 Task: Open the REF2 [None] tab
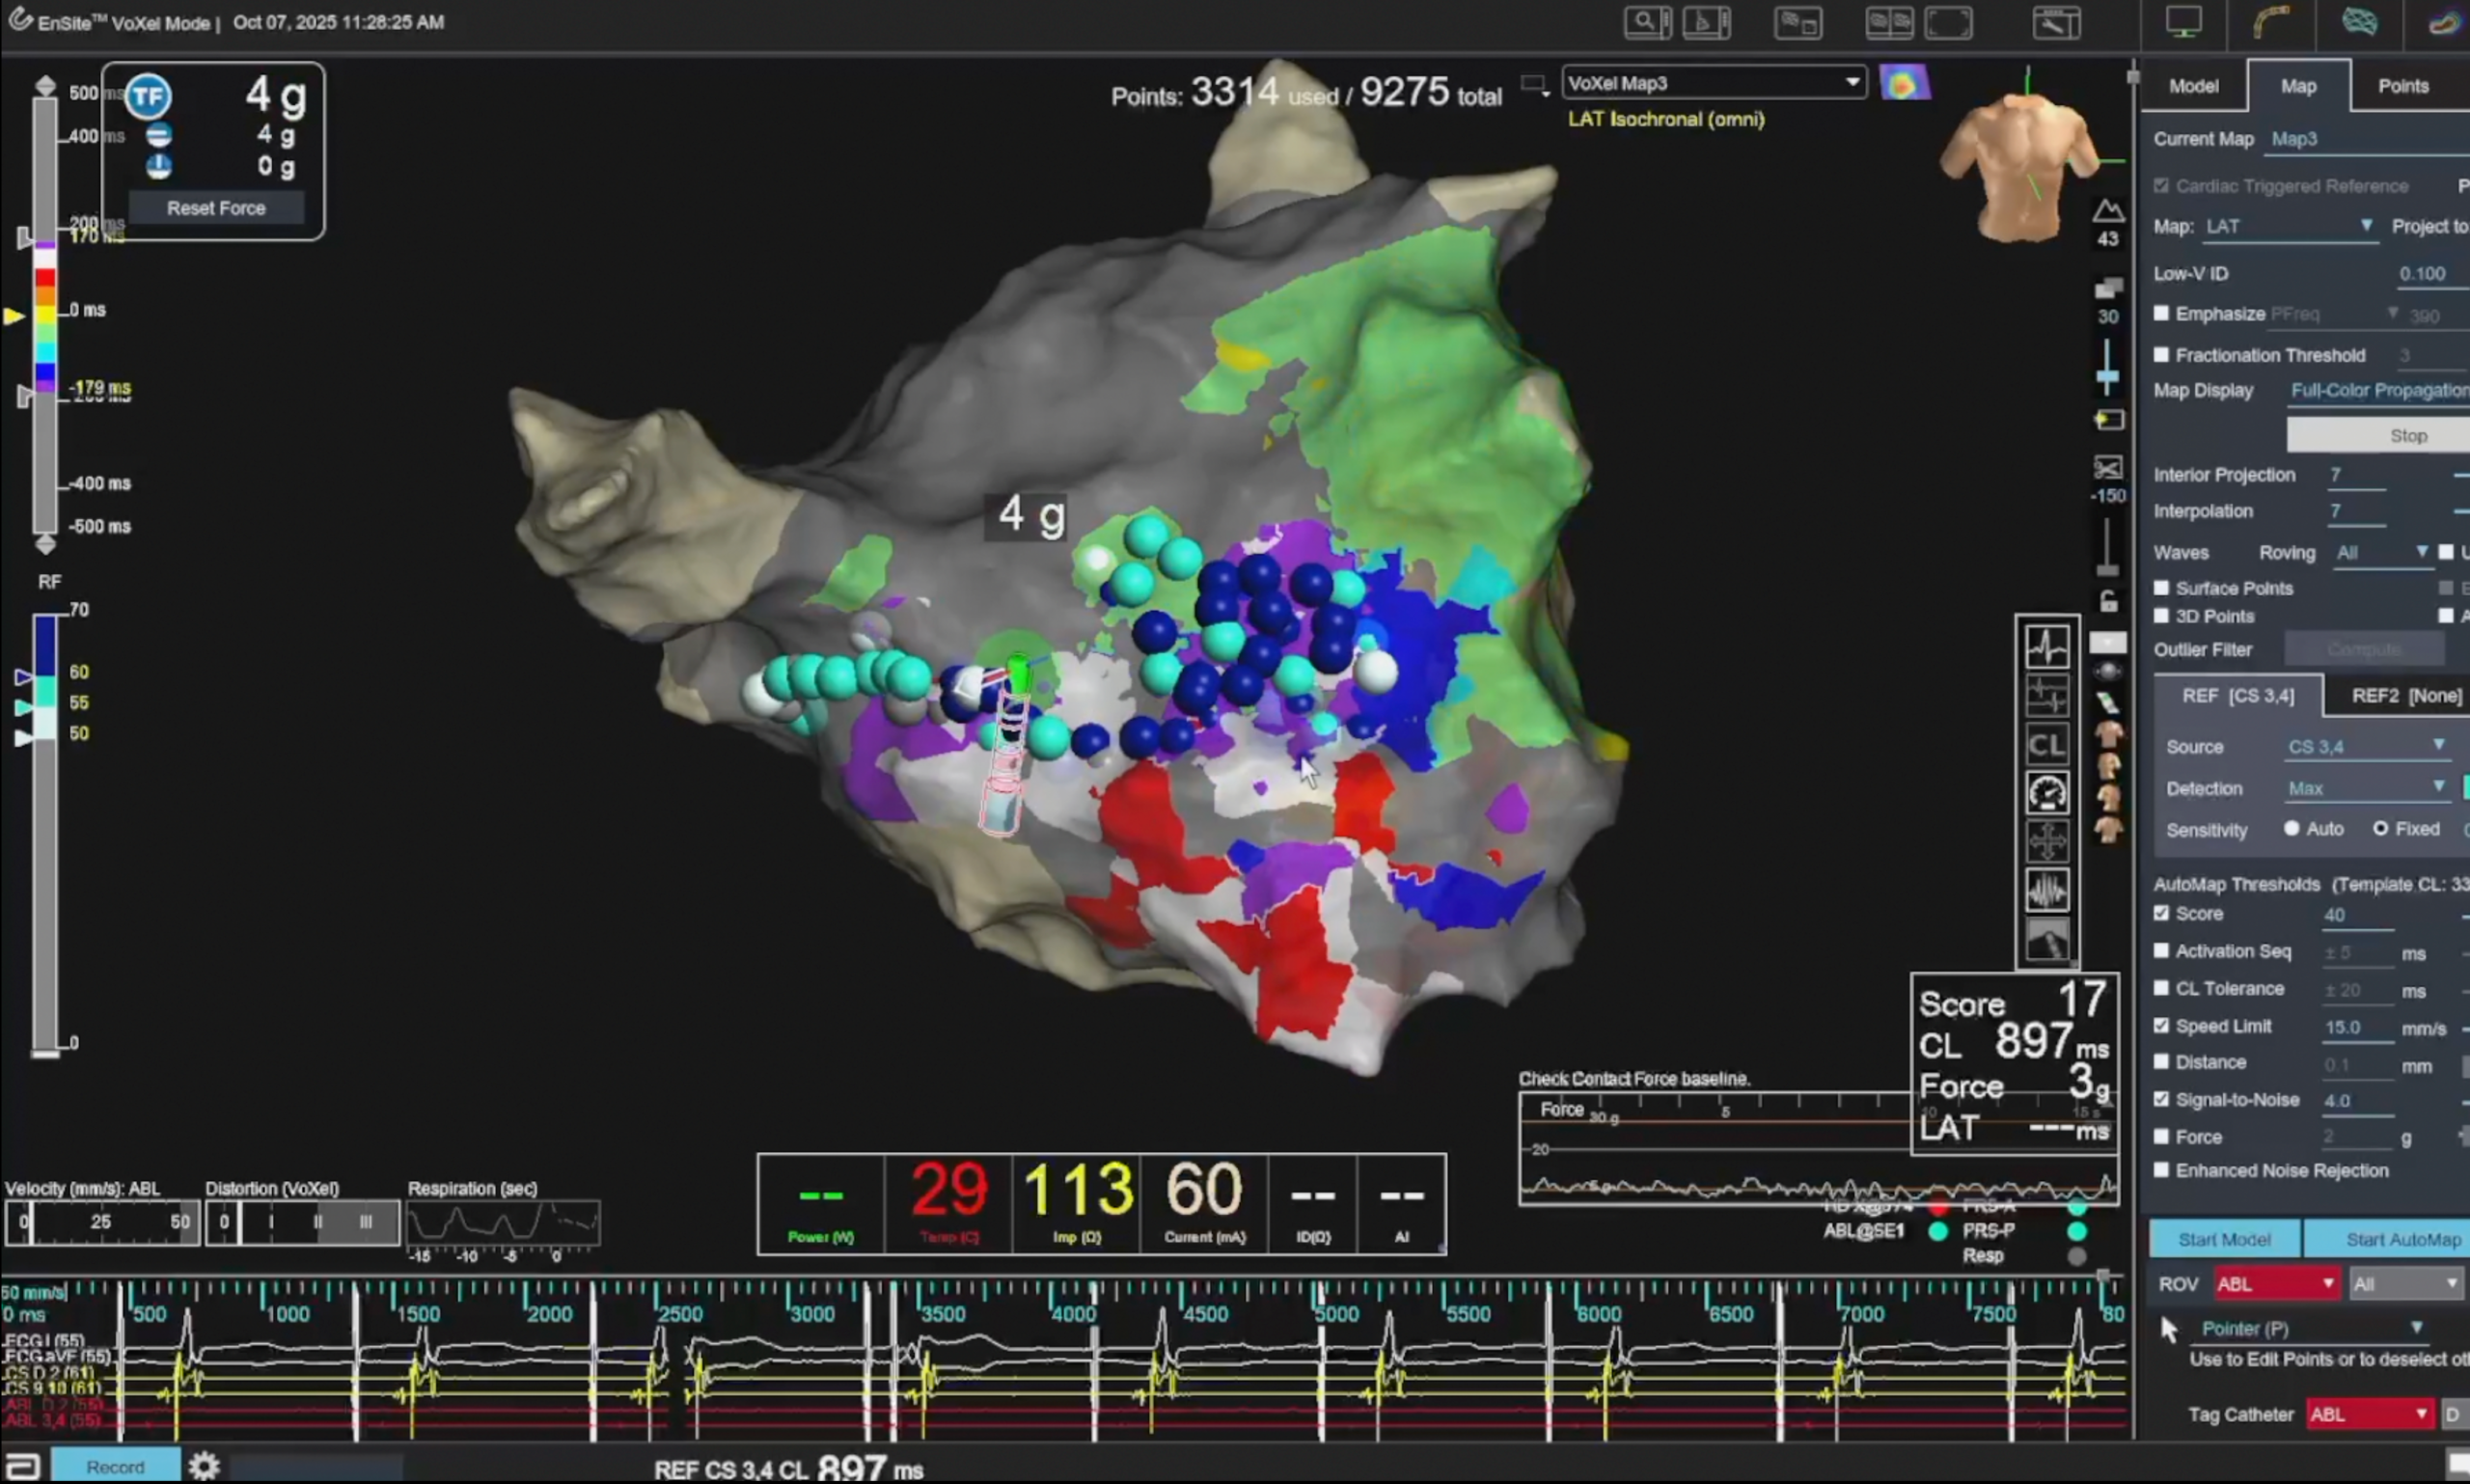point(2405,696)
